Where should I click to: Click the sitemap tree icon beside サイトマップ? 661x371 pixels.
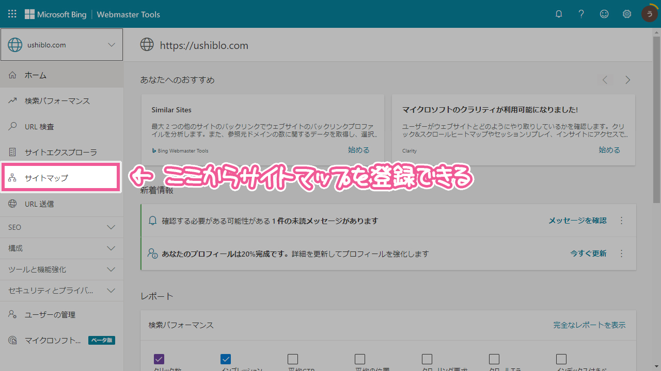13,178
